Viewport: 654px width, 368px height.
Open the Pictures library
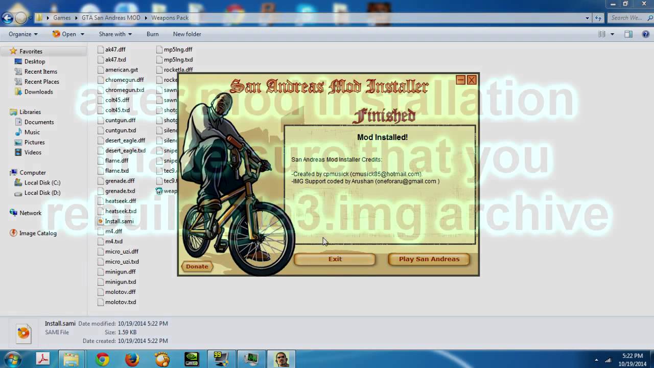(34, 142)
